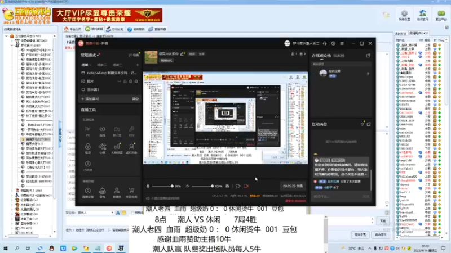Lock the 图片 source layer
The height and width of the screenshot is (253, 451).
pyautogui.click(x=125, y=81)
